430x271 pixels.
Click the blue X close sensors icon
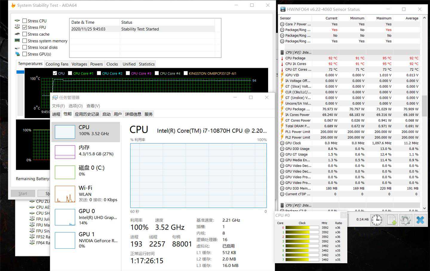click(x=420, y=220)
